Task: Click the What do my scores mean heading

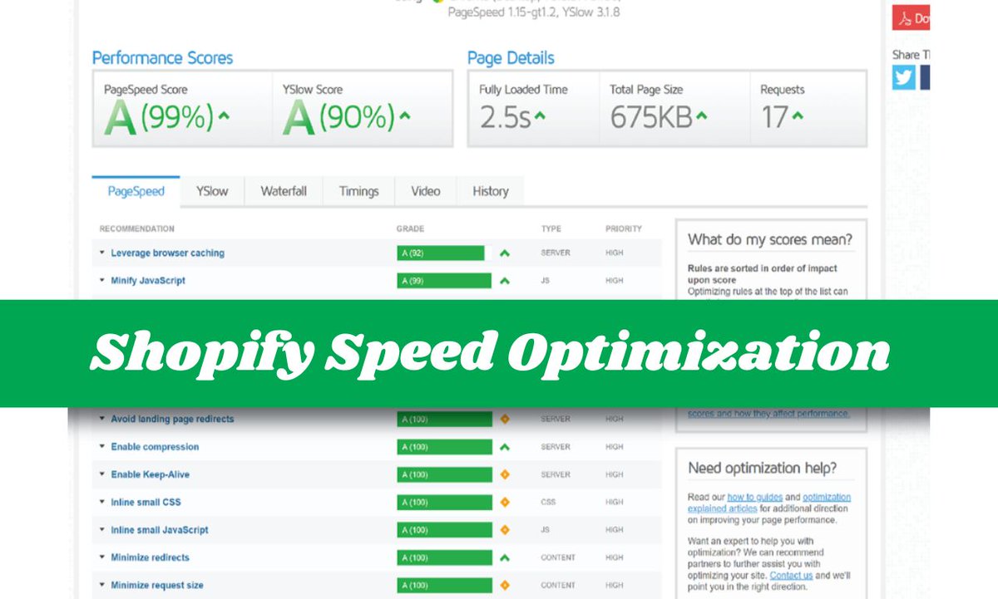Action: point(770,240)
